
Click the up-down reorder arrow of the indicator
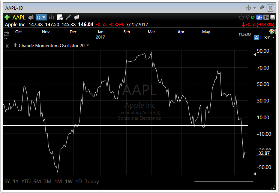coord(15,45)
